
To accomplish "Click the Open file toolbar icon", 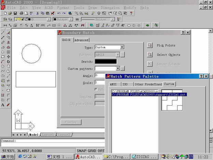I will (x=10, y=13).
